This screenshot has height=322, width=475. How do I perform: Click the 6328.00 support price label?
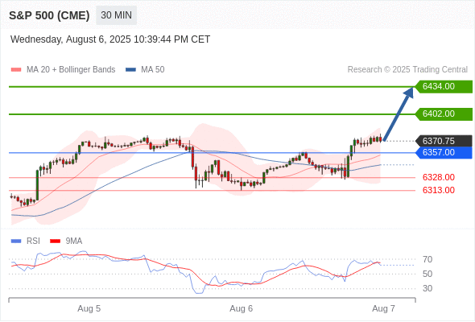(439, 177)
